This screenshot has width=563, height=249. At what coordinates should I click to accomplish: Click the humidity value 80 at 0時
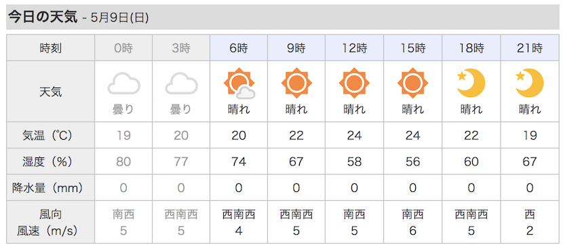123,161
